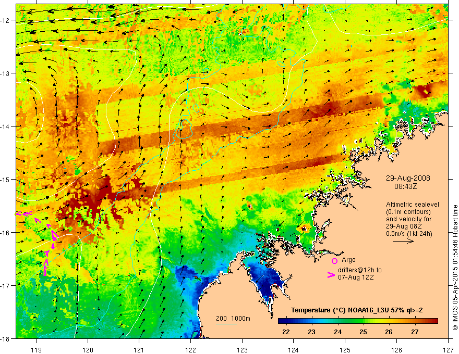Image resolution: width=459 pixels, height=354 pixels.
Task: Click the cyan bathymetry legend line
Action: [x=226, y=324]
